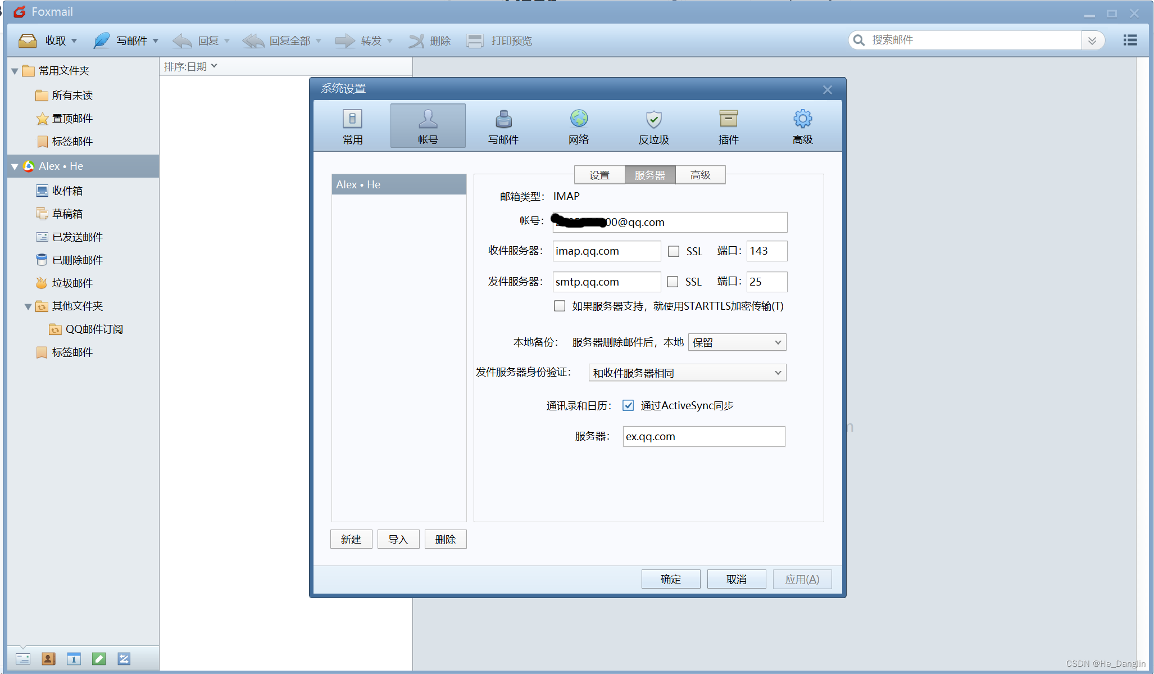
Task: Click the 常用 (General) settings icon
Action: coord(351,125)
